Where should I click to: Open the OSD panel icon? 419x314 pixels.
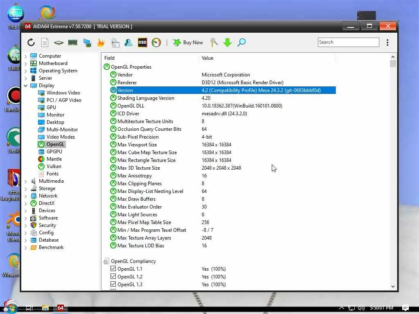tap(142, 43)
